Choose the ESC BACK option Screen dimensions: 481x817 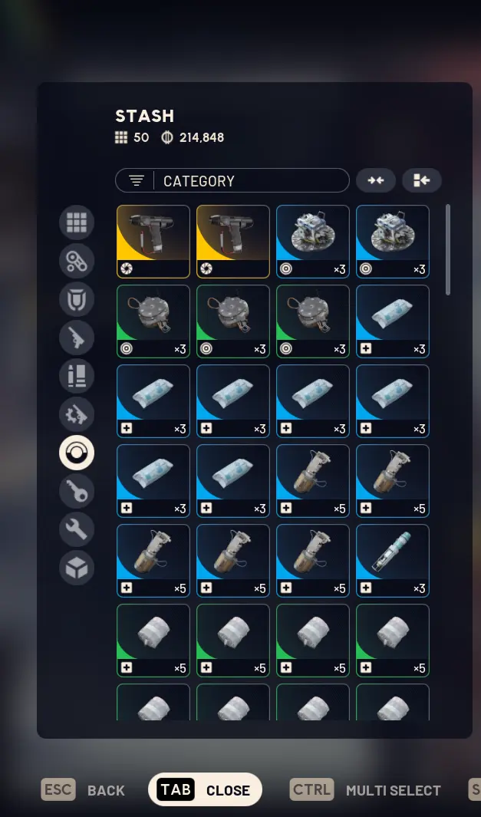pos(84,790)
